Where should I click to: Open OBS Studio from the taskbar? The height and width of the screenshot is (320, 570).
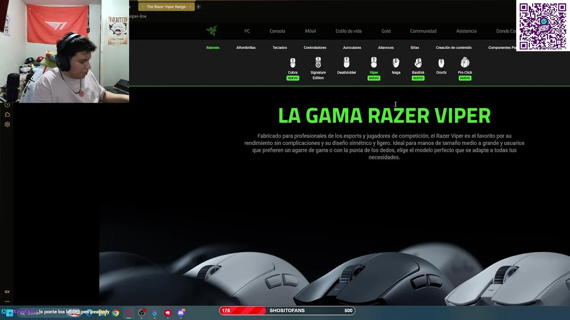(142, 313)
